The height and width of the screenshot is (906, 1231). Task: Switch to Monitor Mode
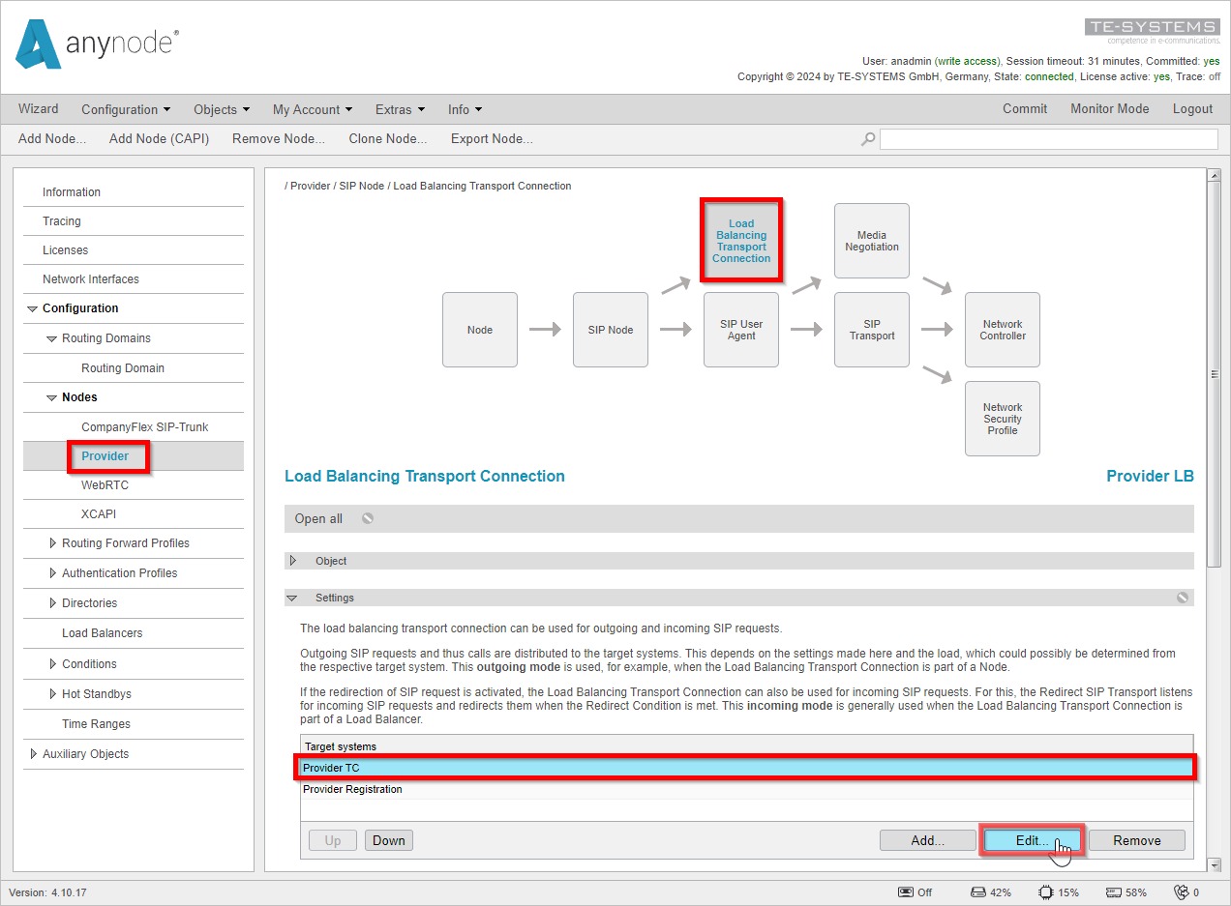click(1109, 109)
